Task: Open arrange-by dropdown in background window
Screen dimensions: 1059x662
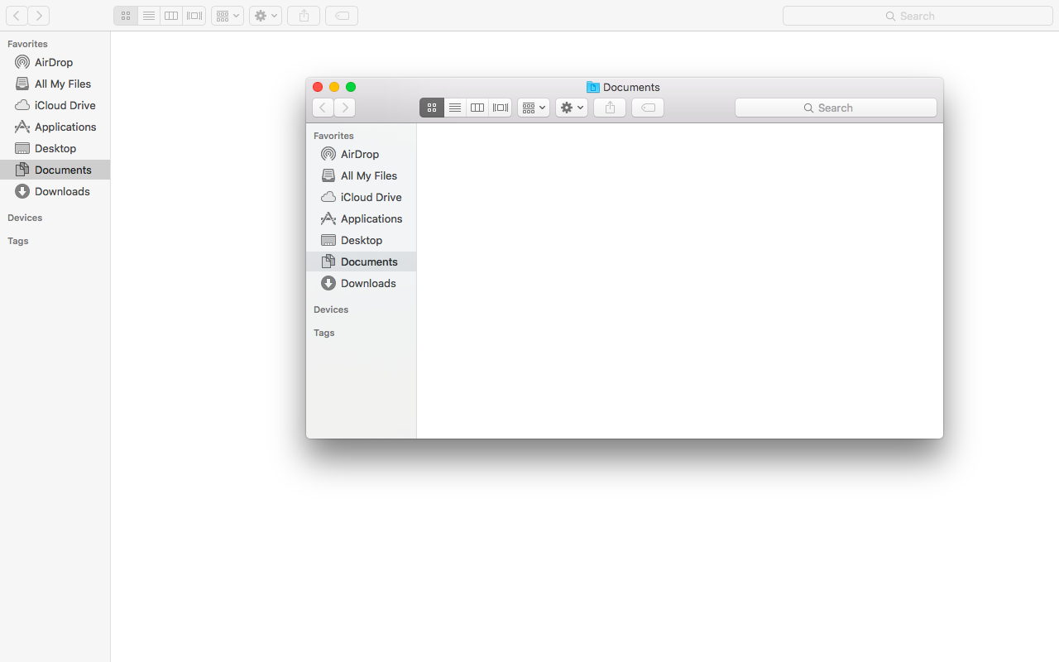Action: 228,16
